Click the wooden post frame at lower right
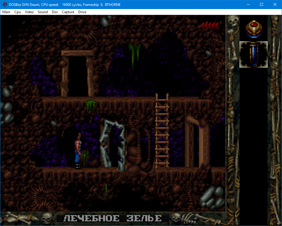Viewport: 282px width, 226px height. (197, 141)
